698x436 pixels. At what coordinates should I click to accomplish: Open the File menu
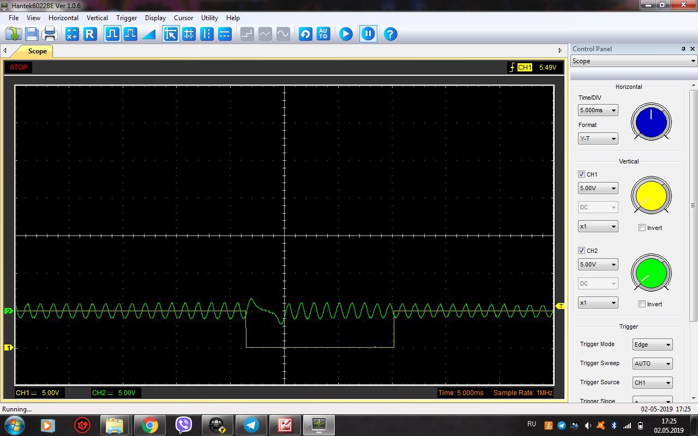(x=14, y=18)
